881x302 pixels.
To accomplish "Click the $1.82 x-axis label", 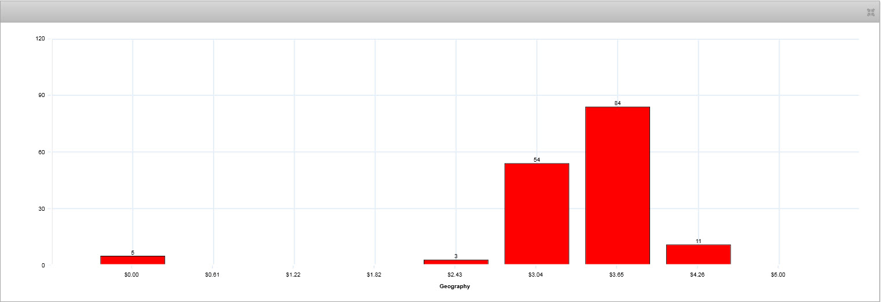I will pos(374,275).
